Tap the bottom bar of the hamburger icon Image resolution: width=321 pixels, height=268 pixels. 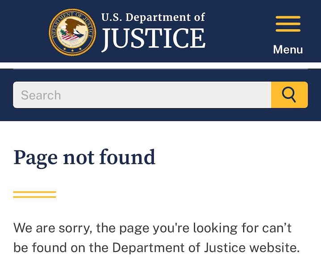tap(288, 30)
